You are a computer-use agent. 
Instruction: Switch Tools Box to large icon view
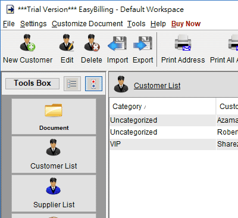pos(93,83)
